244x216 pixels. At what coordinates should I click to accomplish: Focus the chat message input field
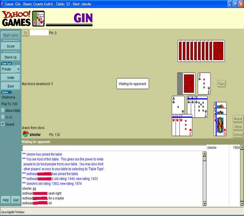tap(114, 148)
